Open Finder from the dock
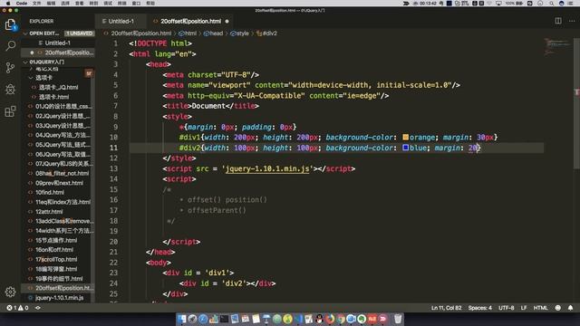 tap(181, 319)
